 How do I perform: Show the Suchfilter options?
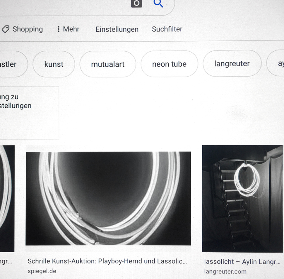coord(167,29)
